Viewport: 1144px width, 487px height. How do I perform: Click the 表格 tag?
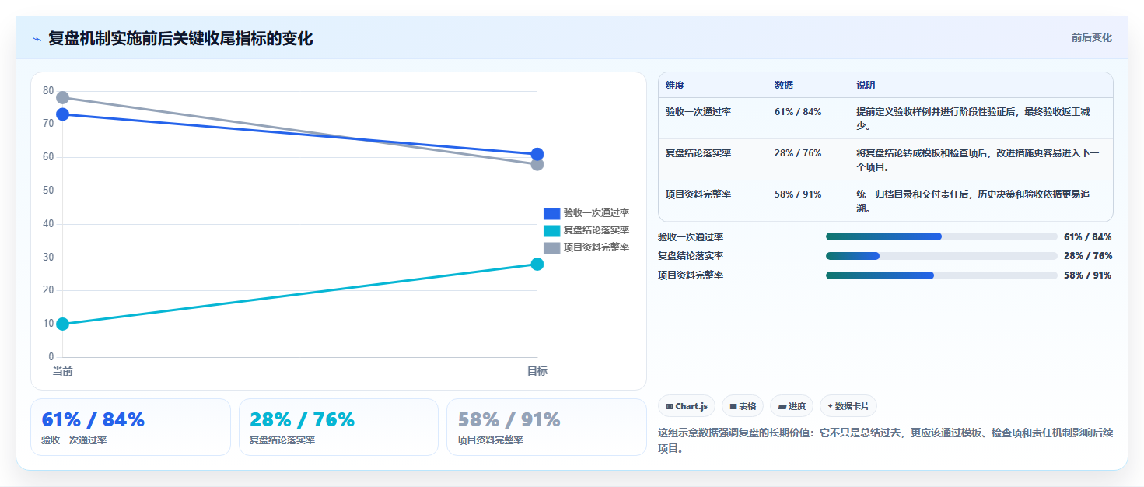pos(743,406)
